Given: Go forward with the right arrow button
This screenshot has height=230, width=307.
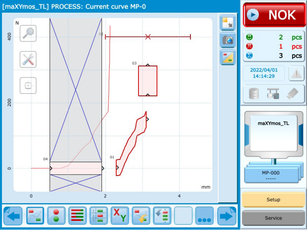Looking at the screenshot, I should (227, 216).
